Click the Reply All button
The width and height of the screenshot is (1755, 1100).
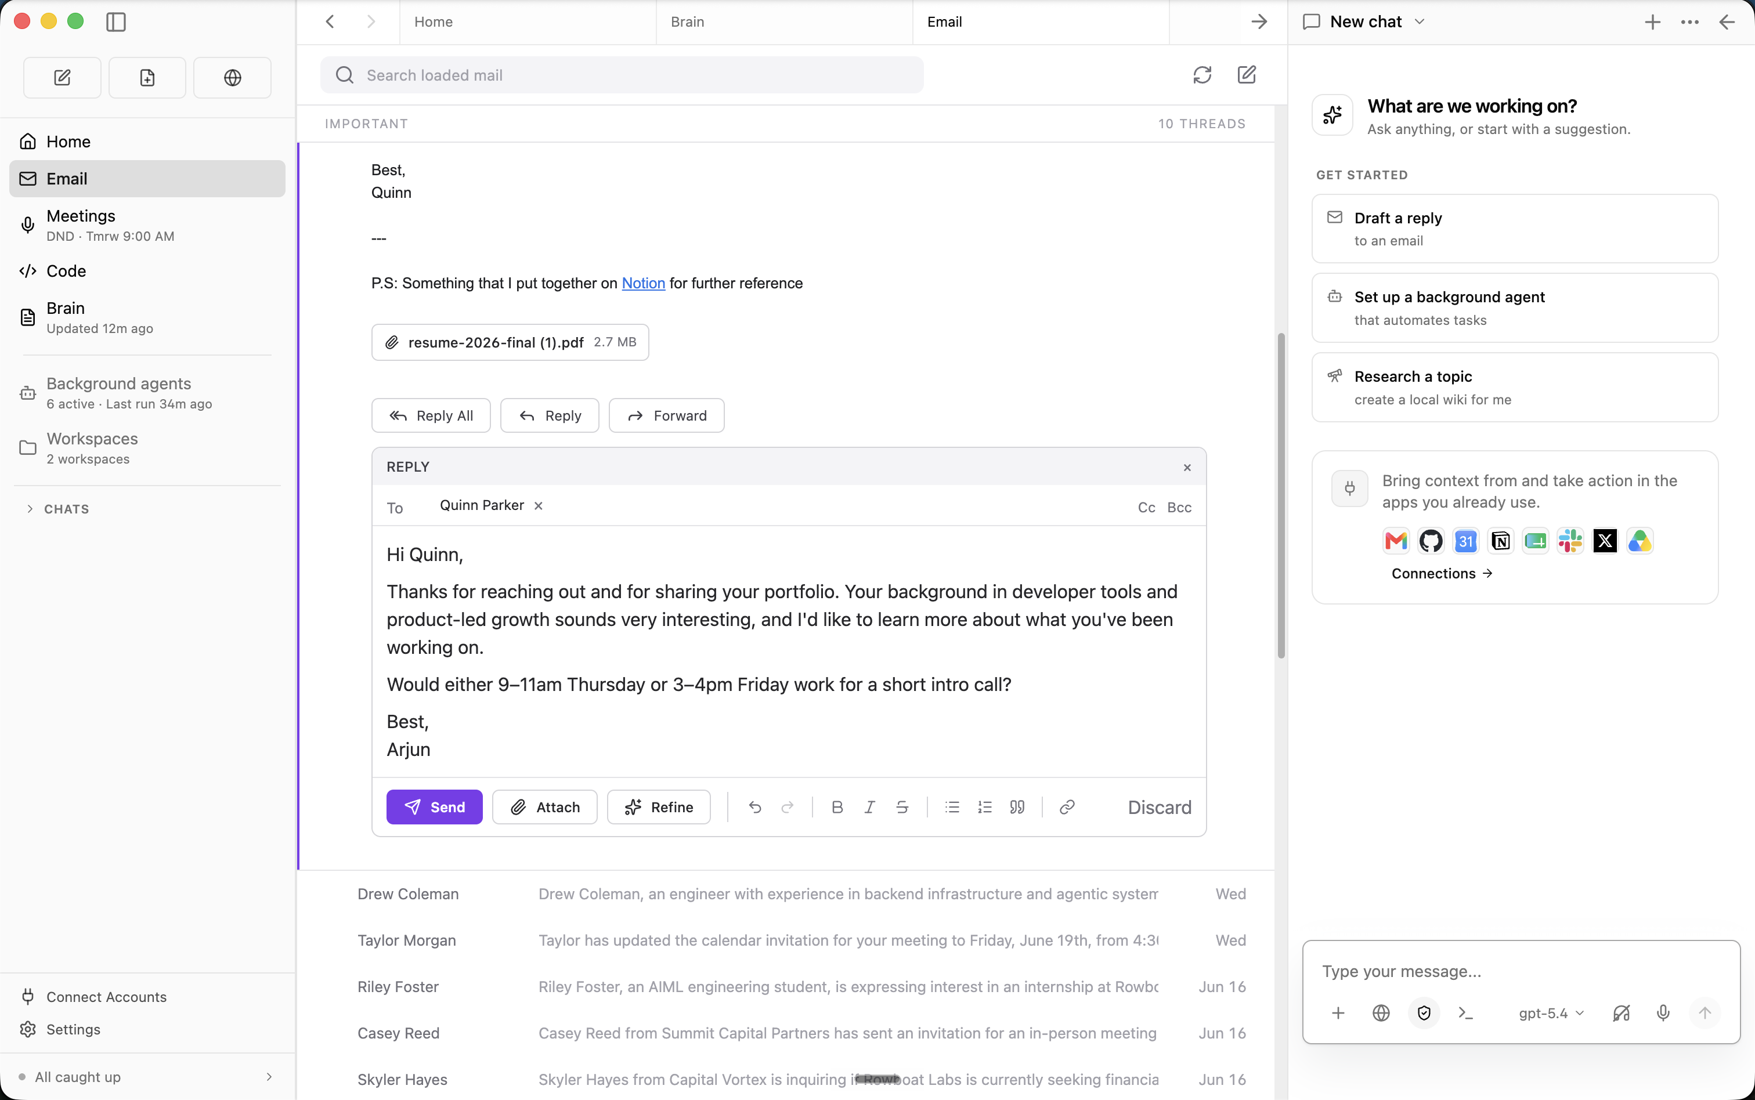(x=431, y=415)
